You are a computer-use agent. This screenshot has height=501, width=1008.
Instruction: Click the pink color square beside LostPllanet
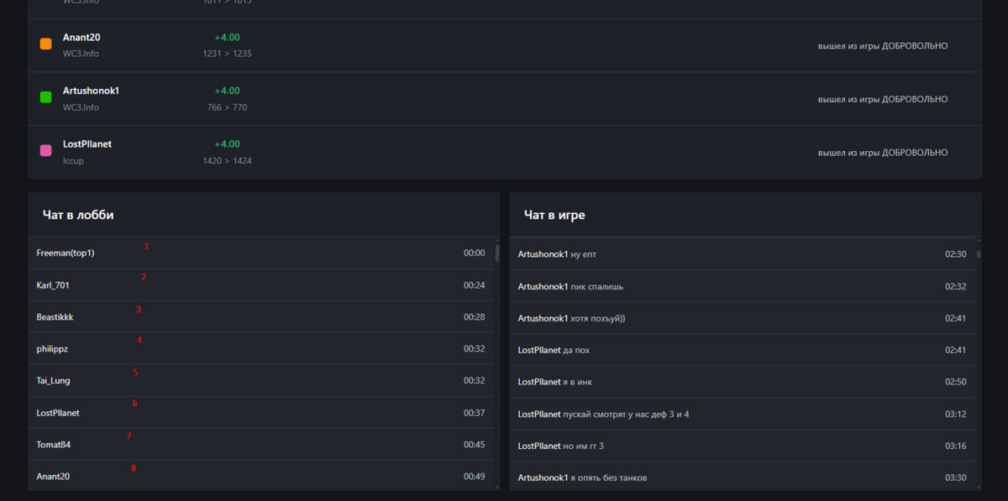(x=46, y=151)
